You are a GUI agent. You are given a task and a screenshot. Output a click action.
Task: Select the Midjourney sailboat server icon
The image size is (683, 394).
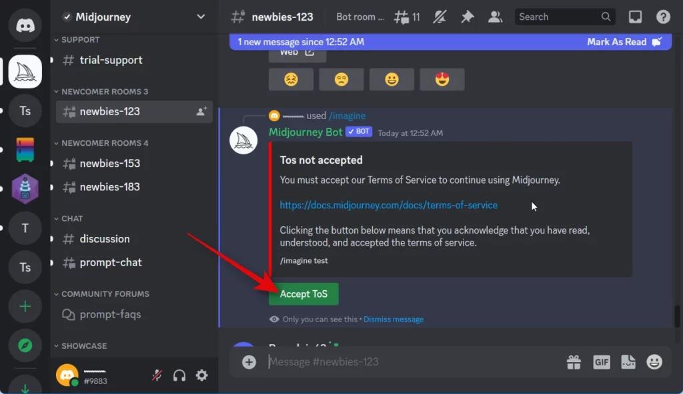(x=25, y=71)
